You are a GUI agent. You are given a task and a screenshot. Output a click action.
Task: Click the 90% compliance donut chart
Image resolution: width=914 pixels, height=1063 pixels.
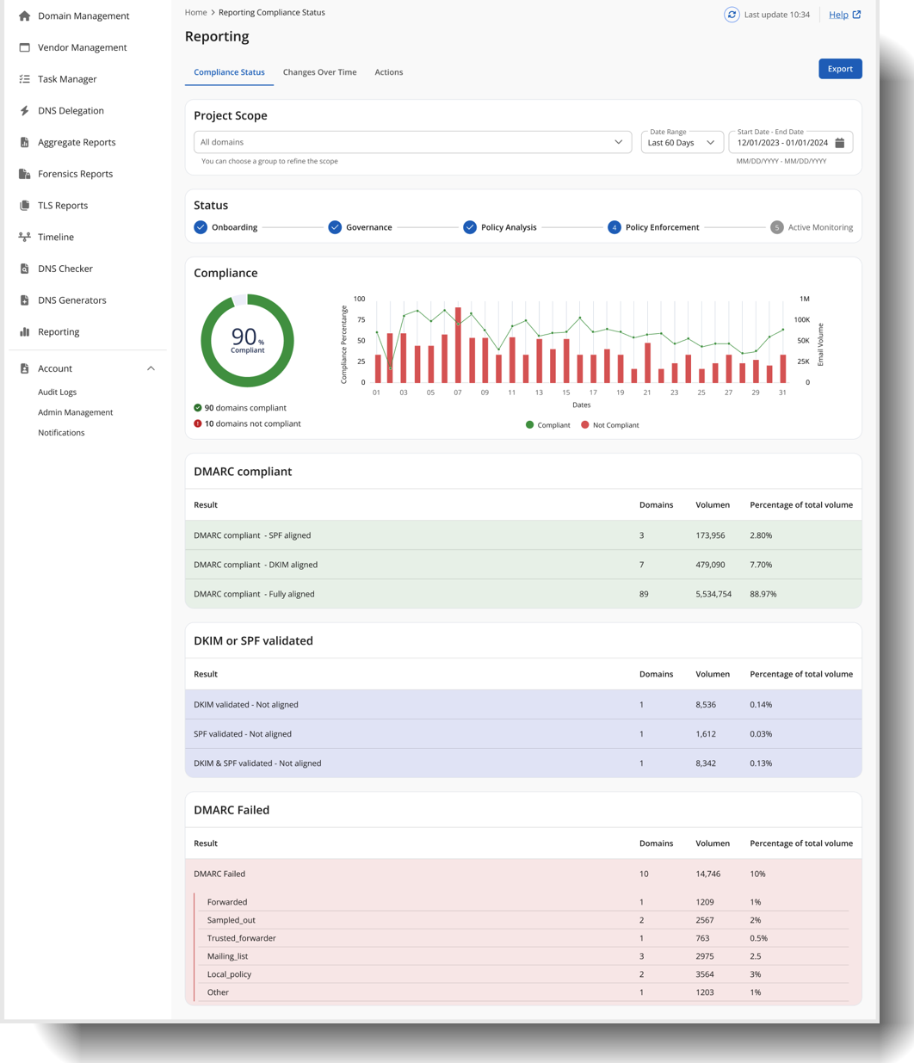coord(247,339)
